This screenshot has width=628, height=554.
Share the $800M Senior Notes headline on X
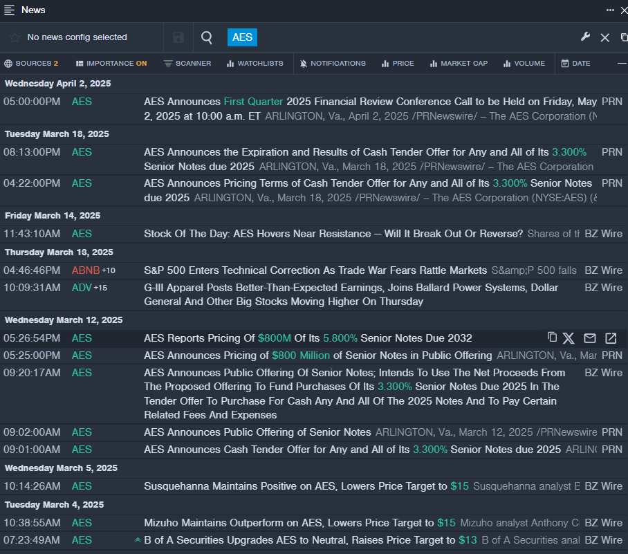[x=569, y=338]
